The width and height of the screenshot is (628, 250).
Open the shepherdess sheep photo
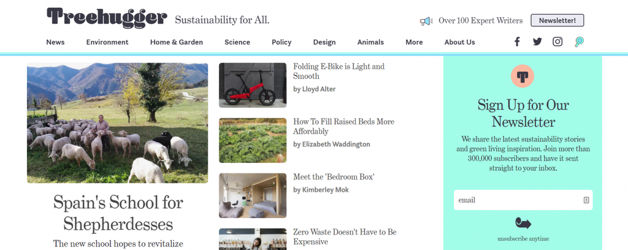117,123
